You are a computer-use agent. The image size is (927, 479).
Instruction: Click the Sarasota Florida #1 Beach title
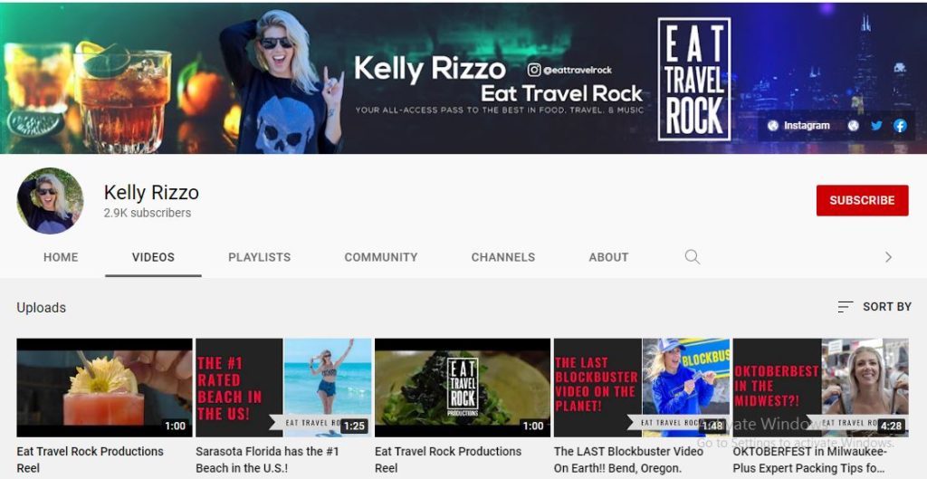(267, 459)
